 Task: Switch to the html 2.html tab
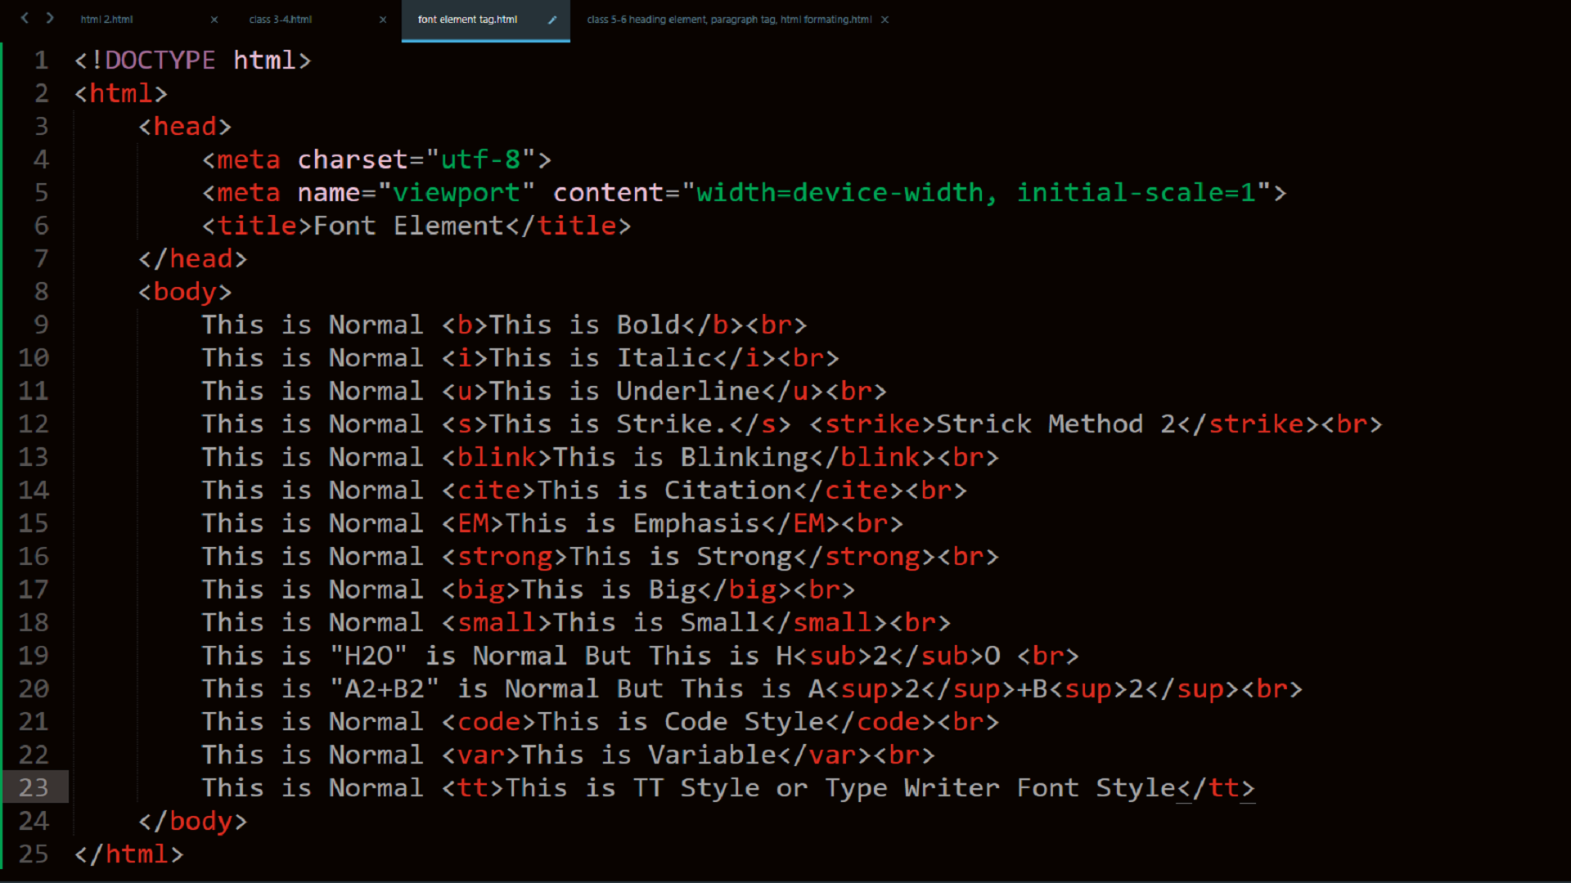coord(107,20)
